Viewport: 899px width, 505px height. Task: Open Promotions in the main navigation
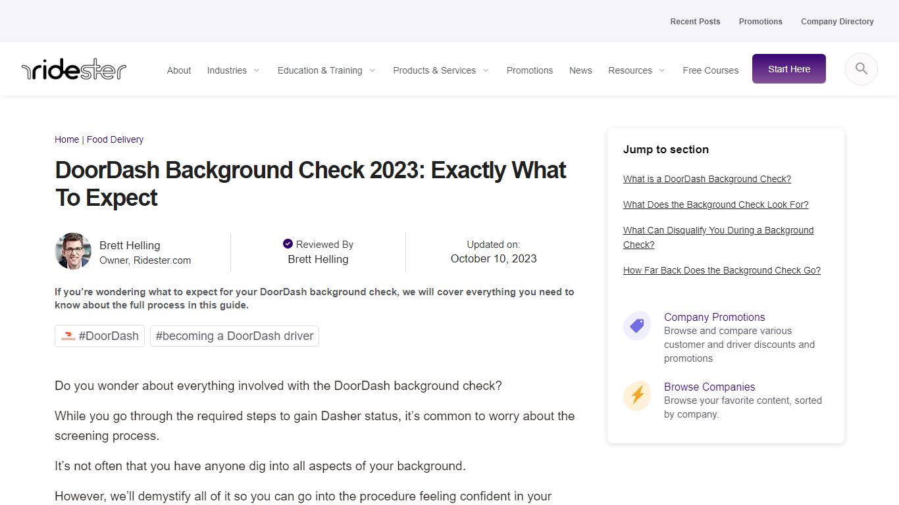[530, 70]
